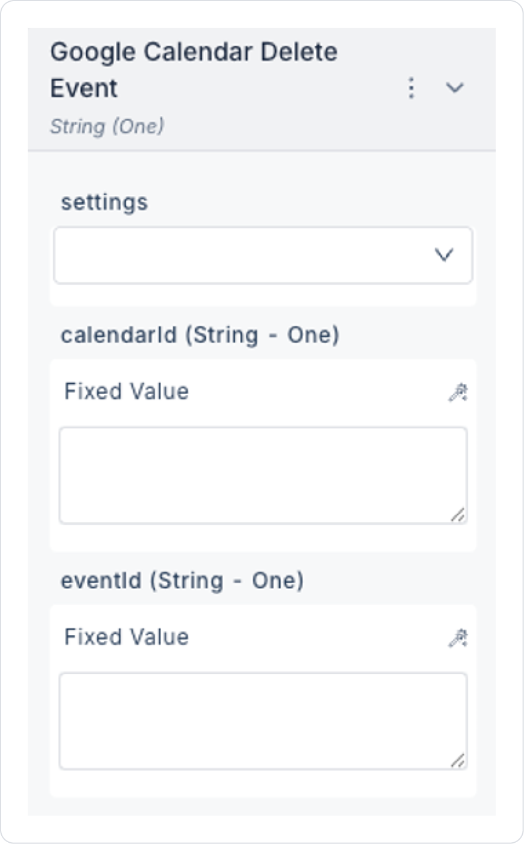The height and width of the screenshot is (844, 524).
Task: Click empty space beside the eventId heading
Action: coord(394,581)
